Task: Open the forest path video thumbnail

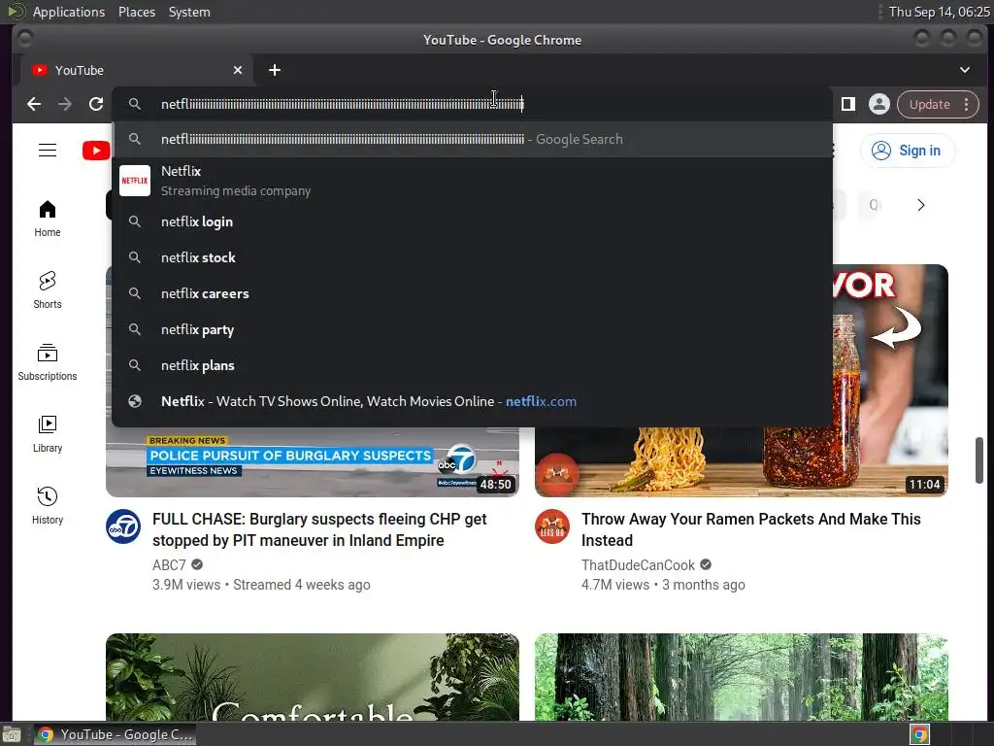Action: [742, 677]
